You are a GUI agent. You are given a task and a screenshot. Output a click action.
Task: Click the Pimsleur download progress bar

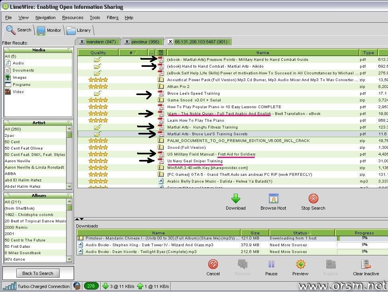(x=362, y=238)
